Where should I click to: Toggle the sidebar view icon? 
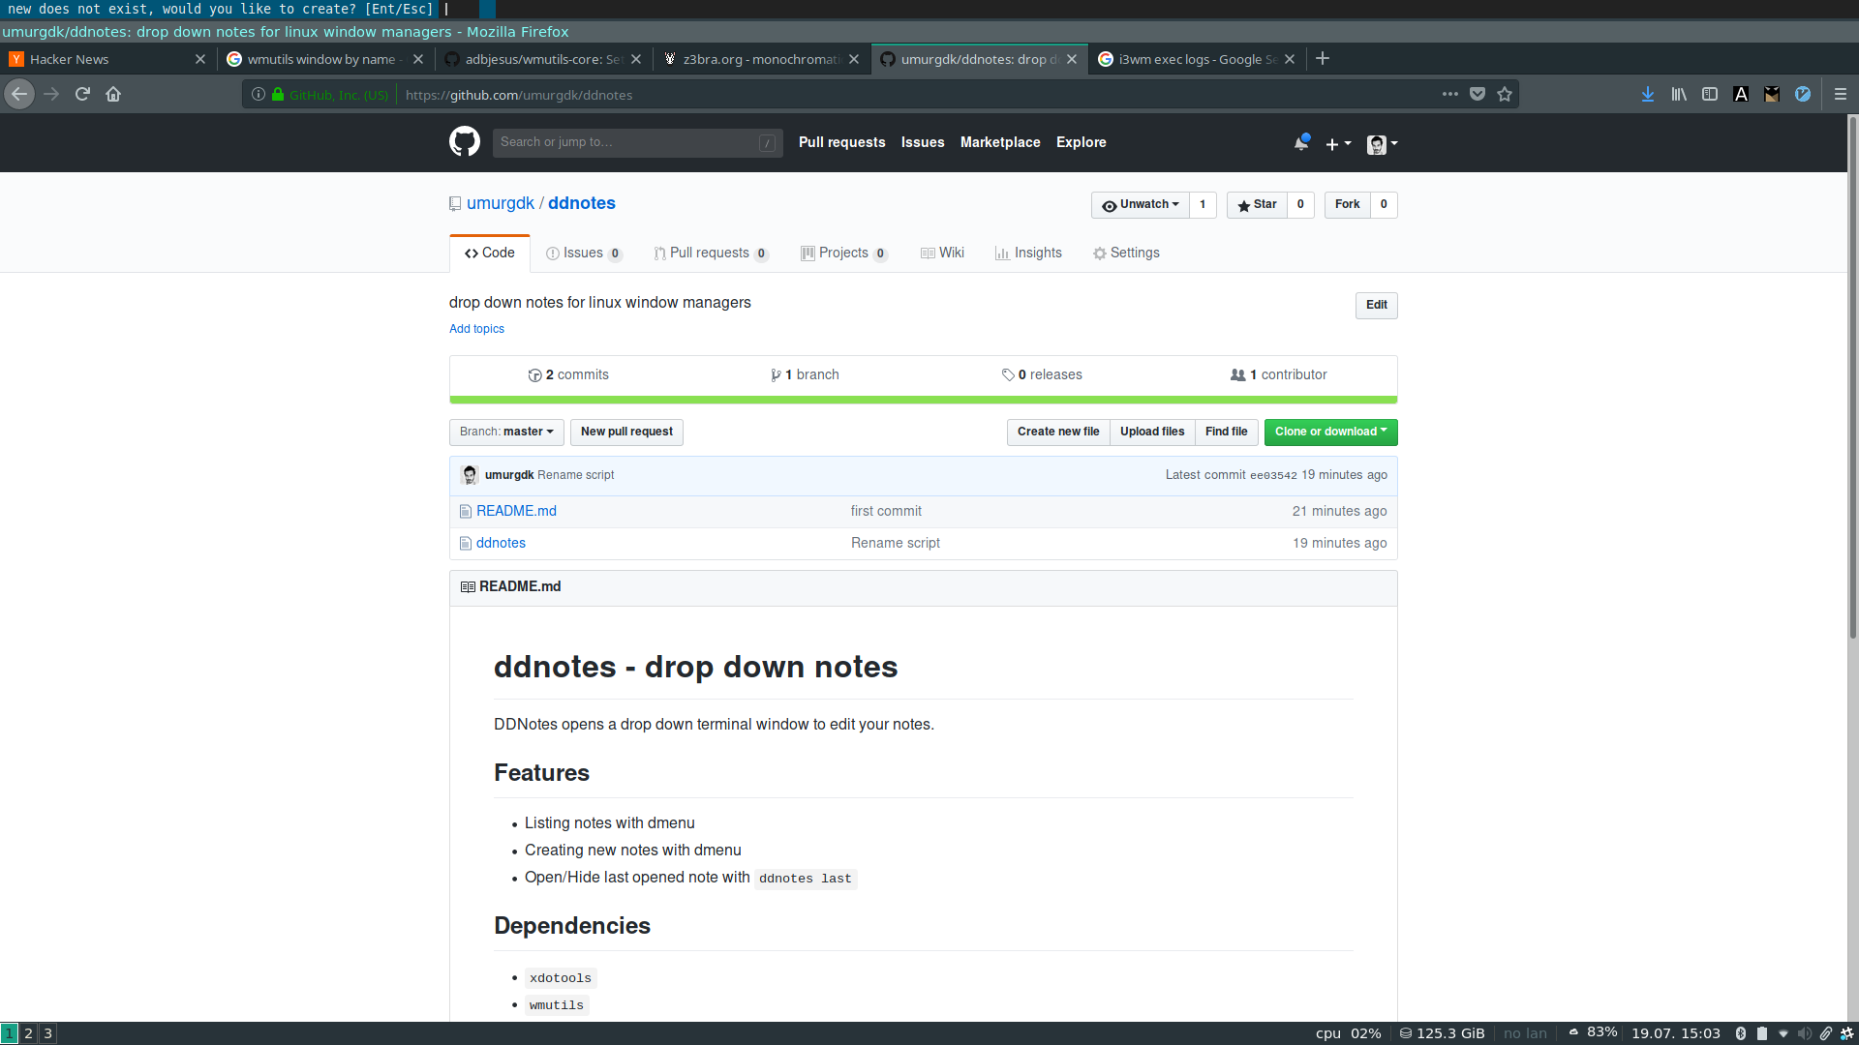(1710, 94)
